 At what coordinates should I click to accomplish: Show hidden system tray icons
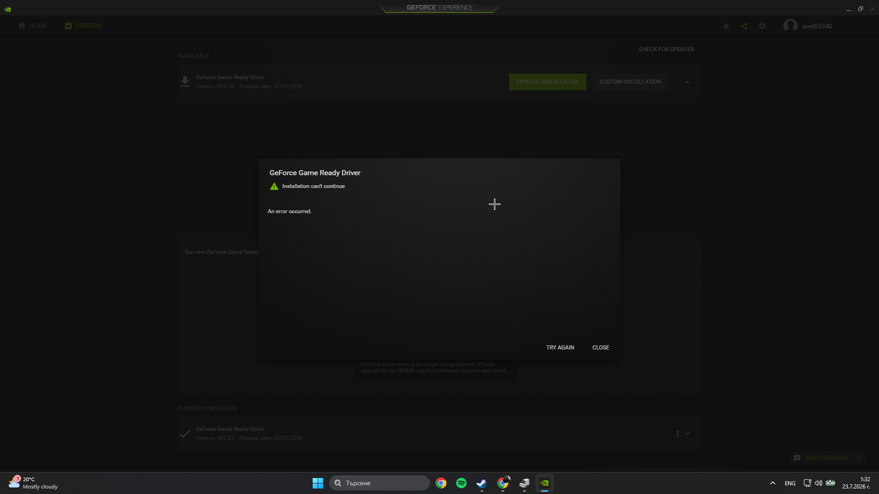773,483
